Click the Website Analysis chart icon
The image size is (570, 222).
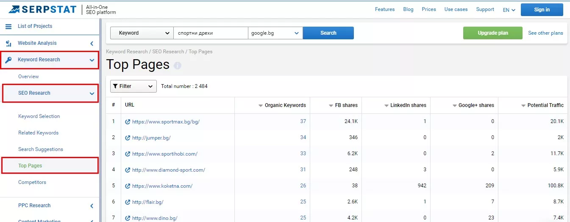tap(8, 43)
